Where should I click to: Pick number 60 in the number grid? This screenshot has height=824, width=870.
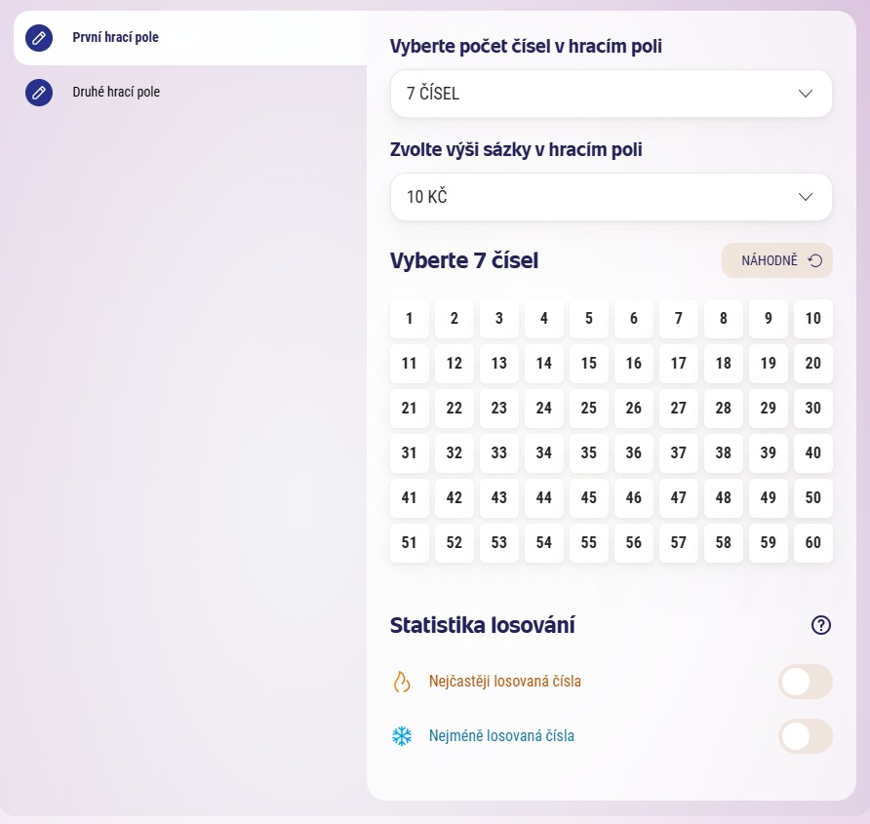tap(812, 543)
